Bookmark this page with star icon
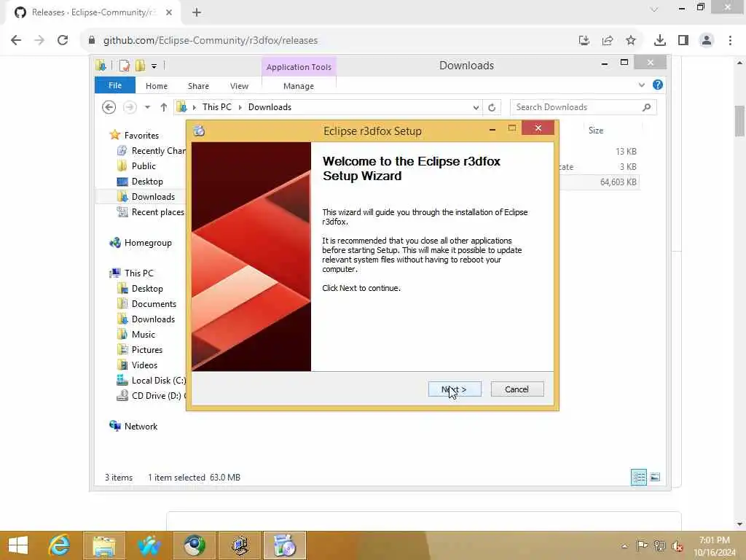This screenshot has width=746, height=560. (x=630, y=41)
